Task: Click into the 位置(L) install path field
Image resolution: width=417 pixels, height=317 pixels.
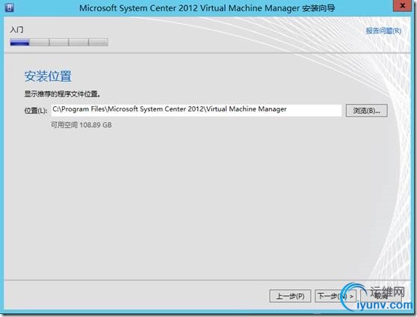Action: pyautogui.click(x=197, y=110)
